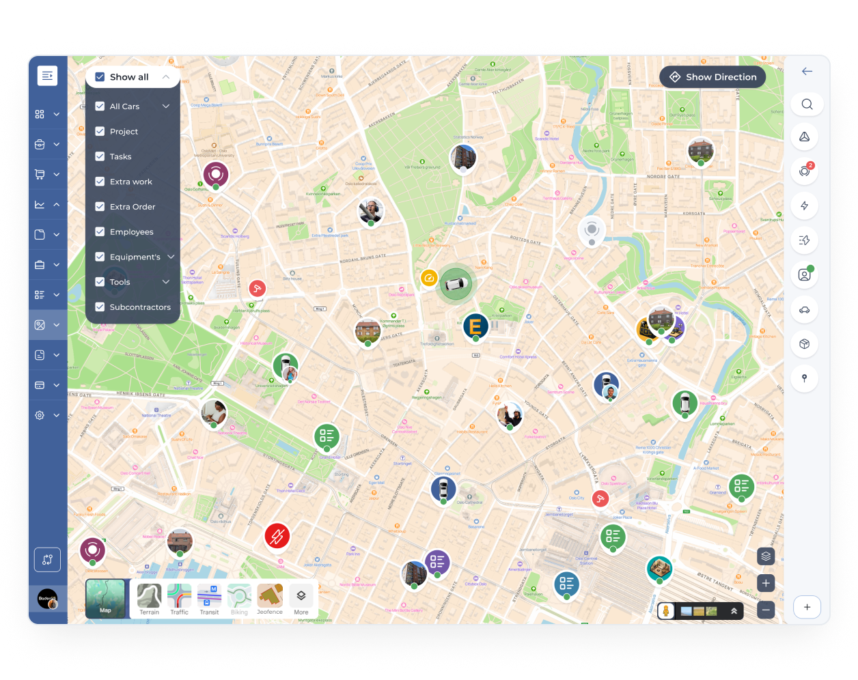Open the briefcase sidebar icon
858x680 pixels.
coord(40,264)
